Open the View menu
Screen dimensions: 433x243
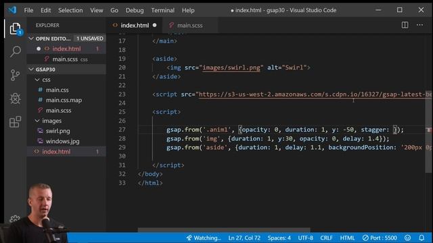coord(96,11)
